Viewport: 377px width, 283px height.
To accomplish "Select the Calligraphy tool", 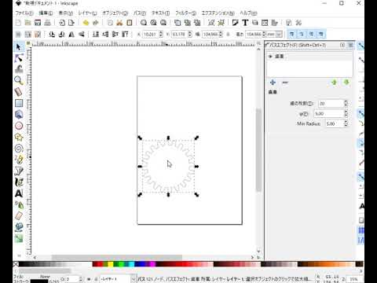I will point(19,182).
